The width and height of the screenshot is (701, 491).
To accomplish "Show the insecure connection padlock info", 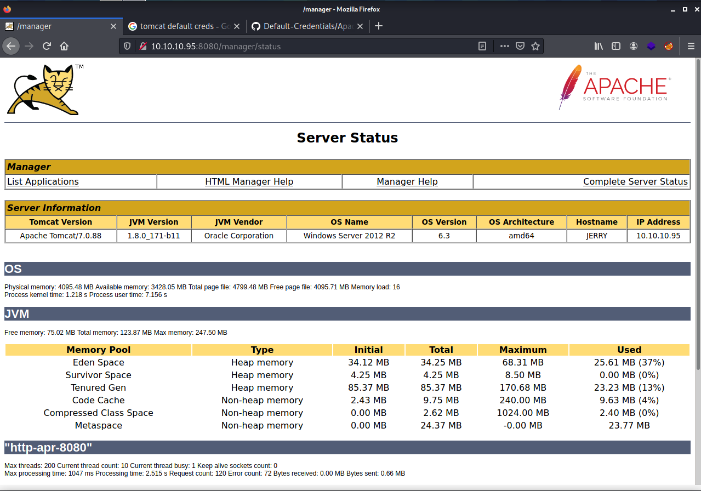I will pos(142,47).
